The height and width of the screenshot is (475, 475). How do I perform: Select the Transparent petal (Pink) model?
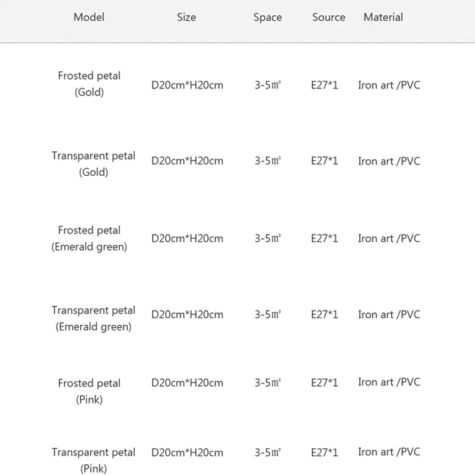(x=93, y=460)
